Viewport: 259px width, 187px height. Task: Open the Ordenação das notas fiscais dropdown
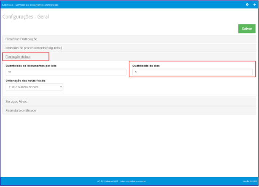tap(34, 87)
